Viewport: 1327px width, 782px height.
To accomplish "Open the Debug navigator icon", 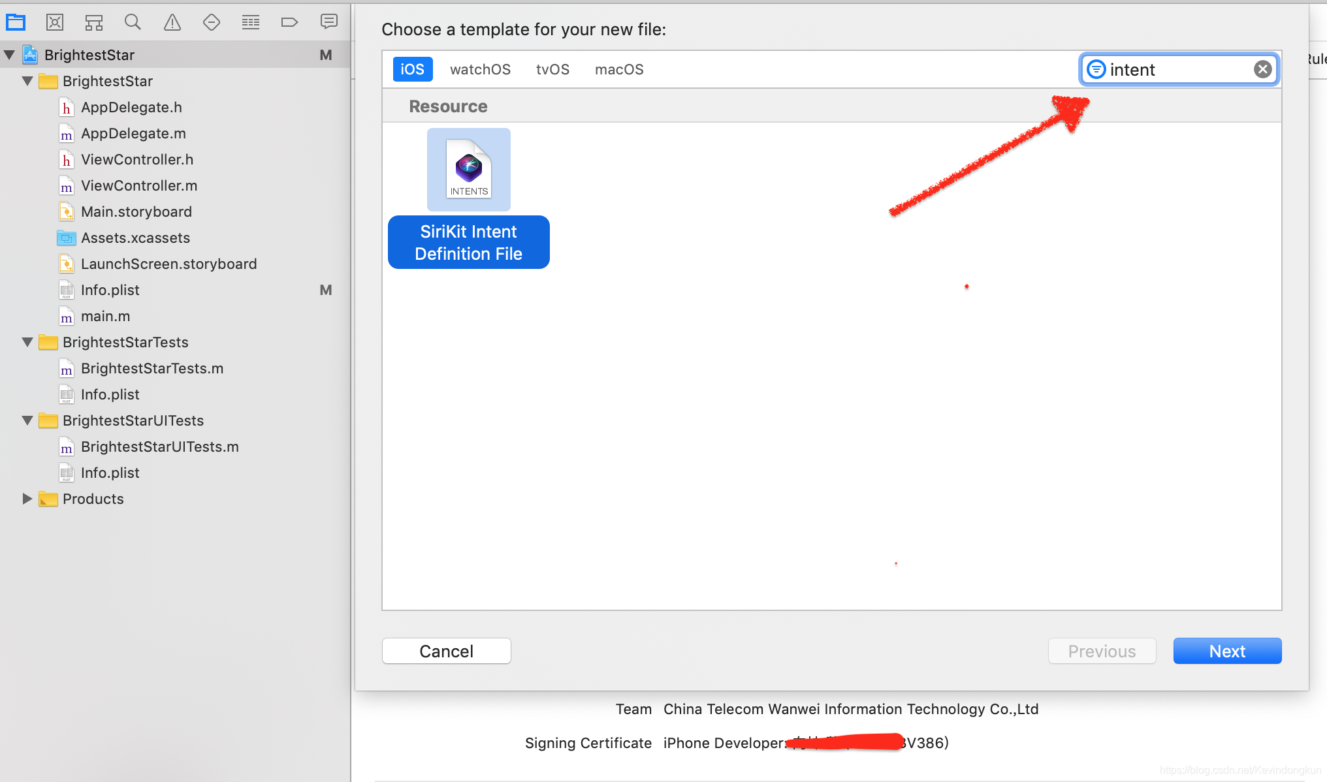I will click(x=250, y=23).
